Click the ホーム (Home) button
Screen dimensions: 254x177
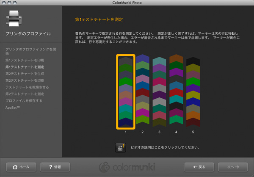[21, 167]
